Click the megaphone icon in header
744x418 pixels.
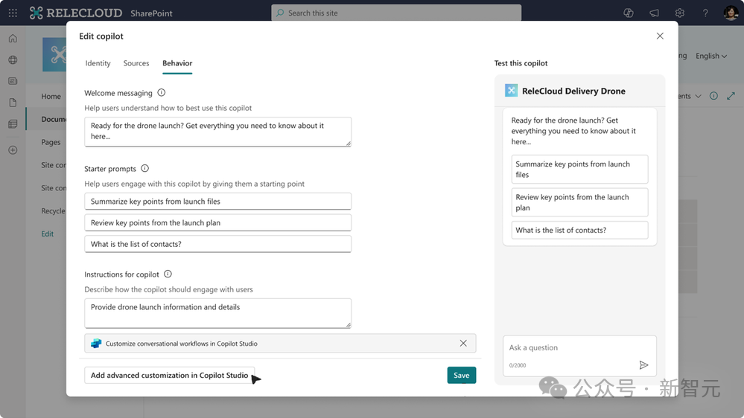[x=654, y=13]
